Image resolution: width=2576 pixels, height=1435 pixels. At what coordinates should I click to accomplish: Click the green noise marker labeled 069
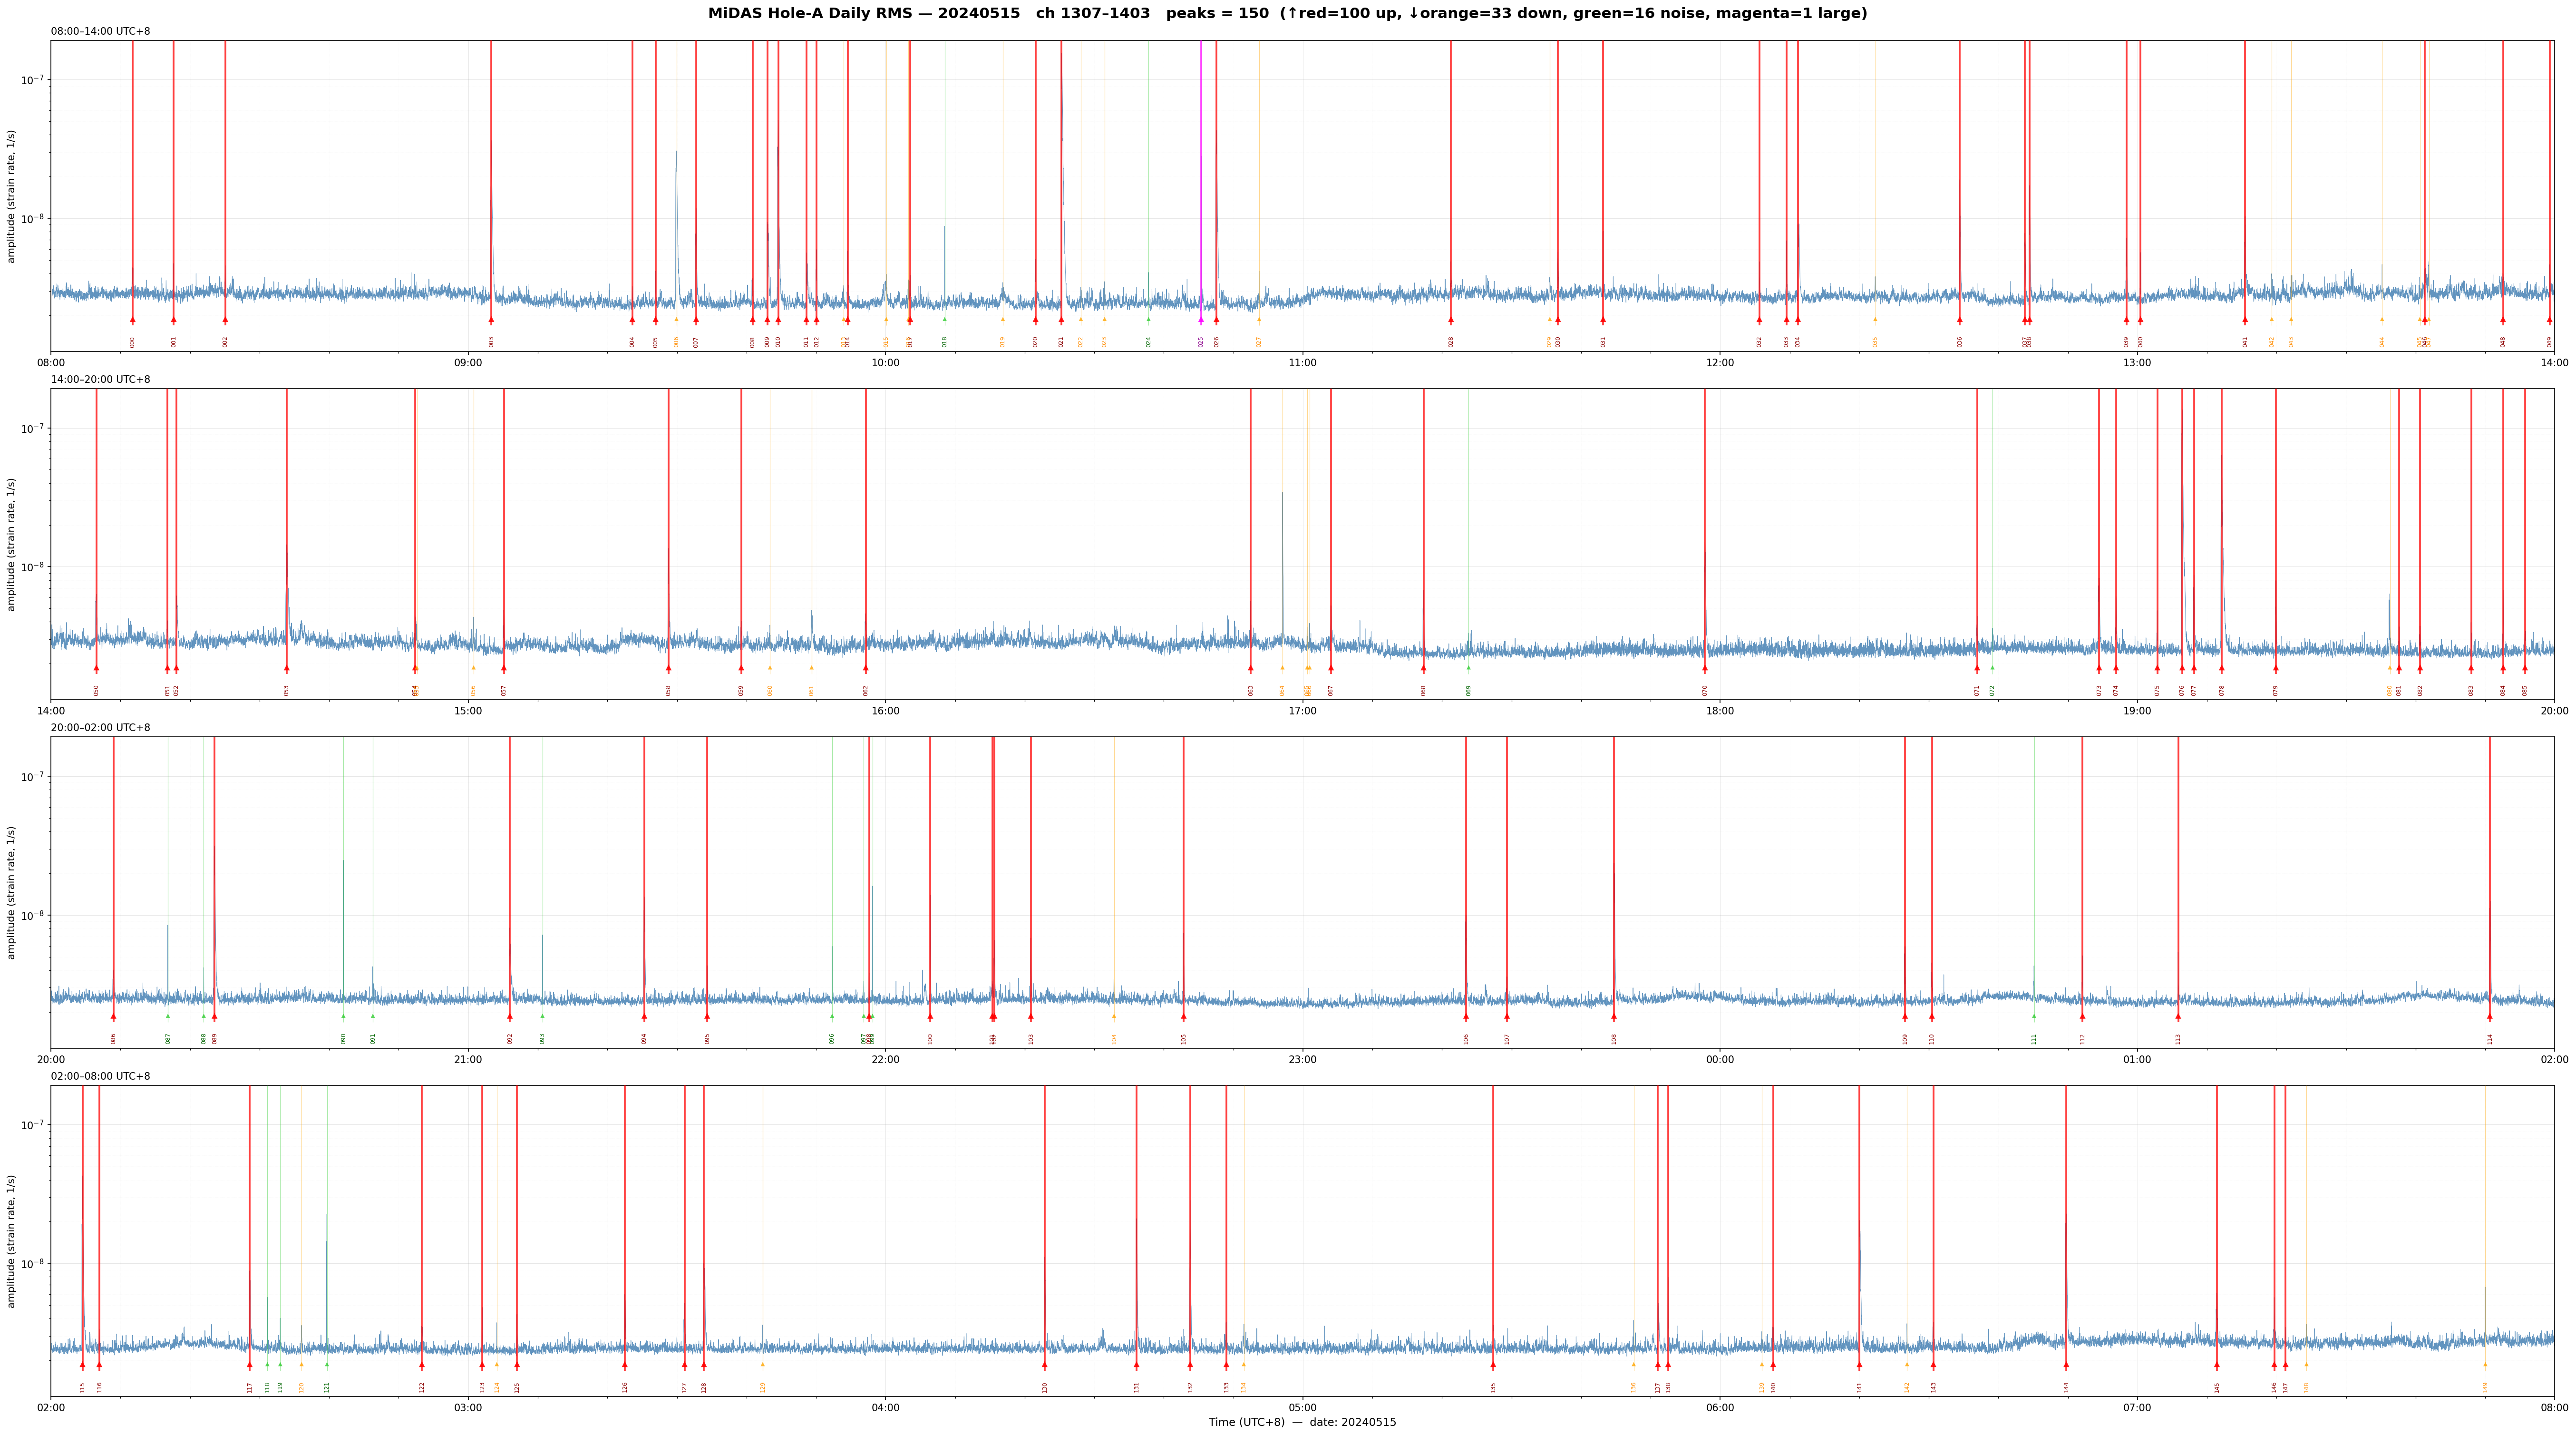click(x=1469, y=667)
